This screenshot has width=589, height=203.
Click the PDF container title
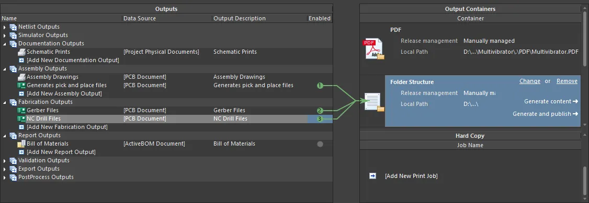tap(396, 30)
